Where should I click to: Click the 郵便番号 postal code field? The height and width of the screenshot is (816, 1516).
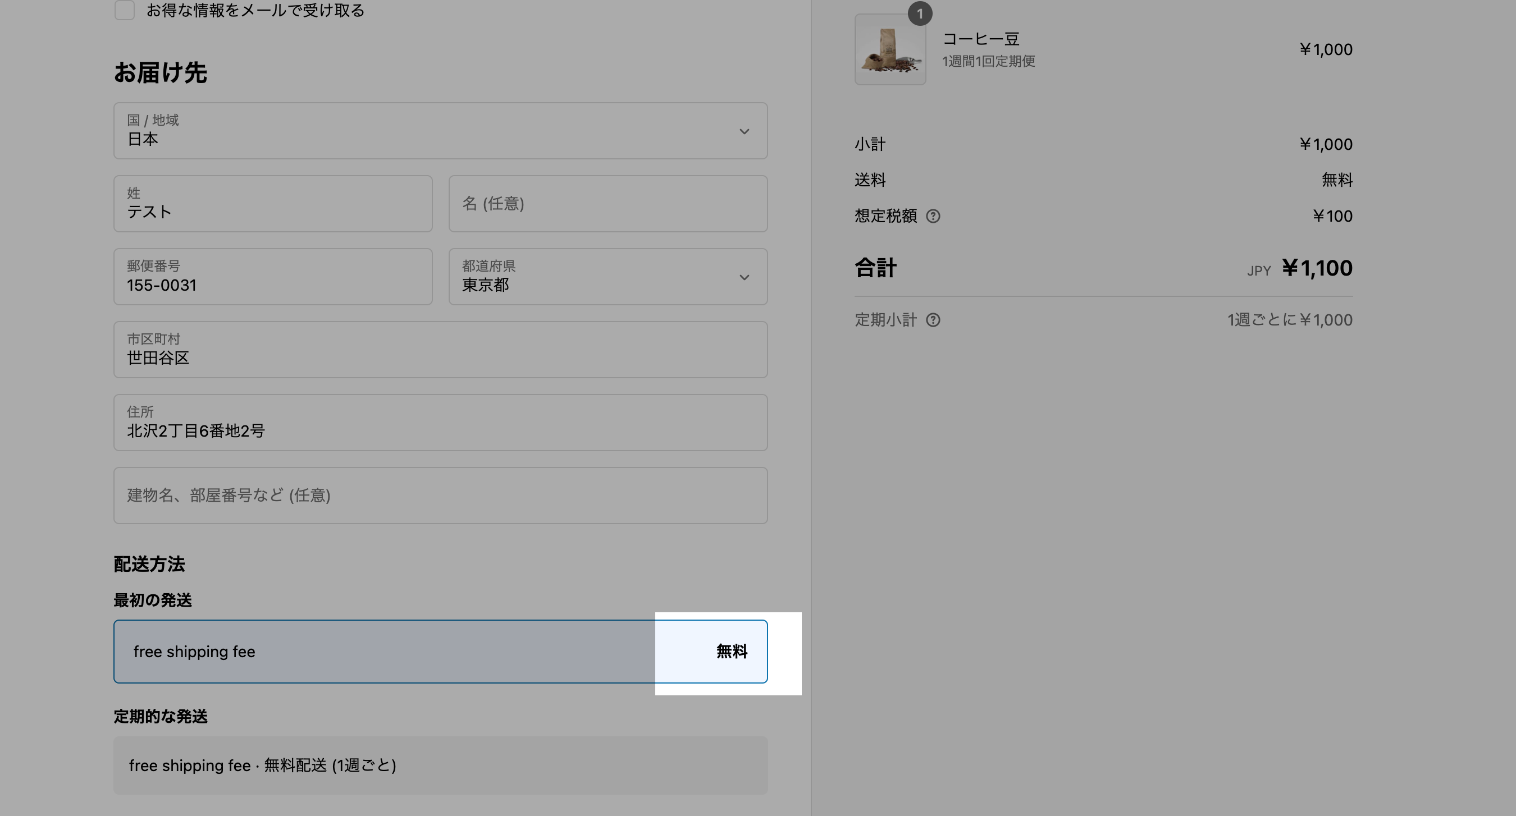pyautogui.click(x=272, y=277)
